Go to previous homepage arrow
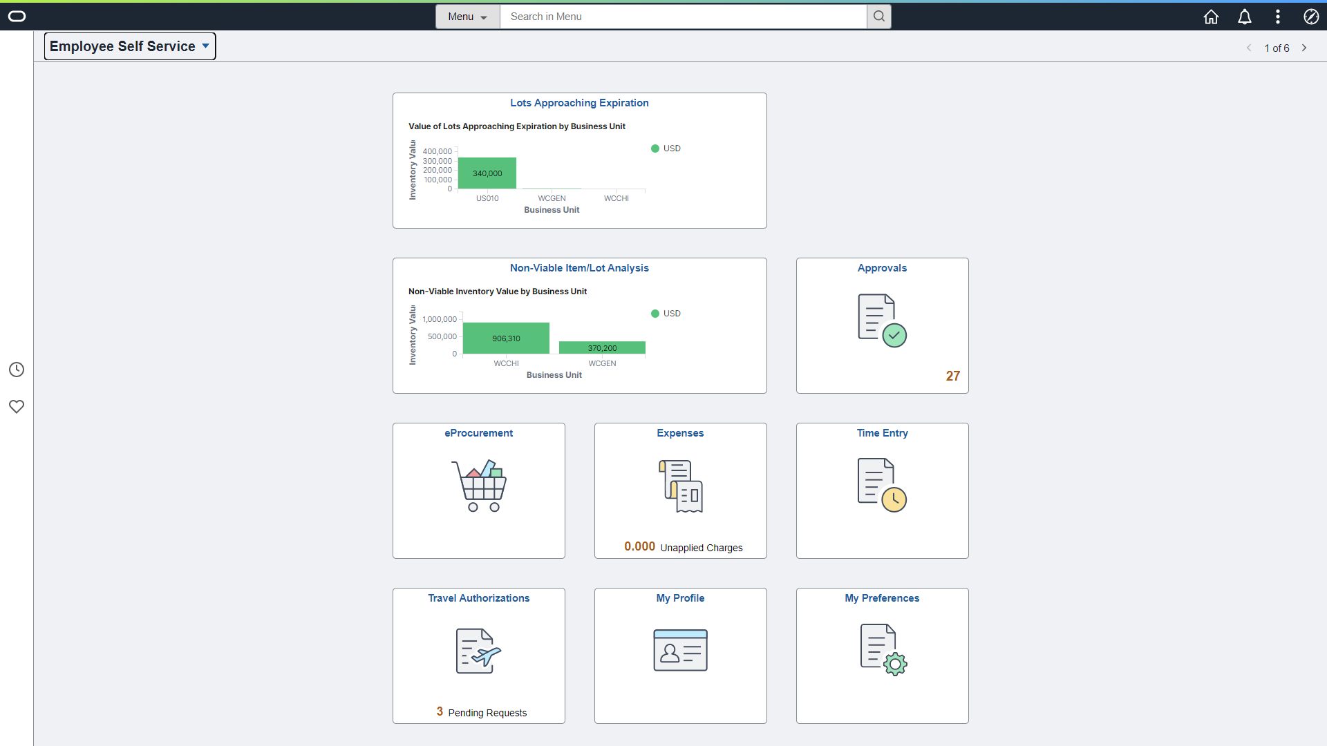Screen dimensions: 1327x746 pos(1249,48)
